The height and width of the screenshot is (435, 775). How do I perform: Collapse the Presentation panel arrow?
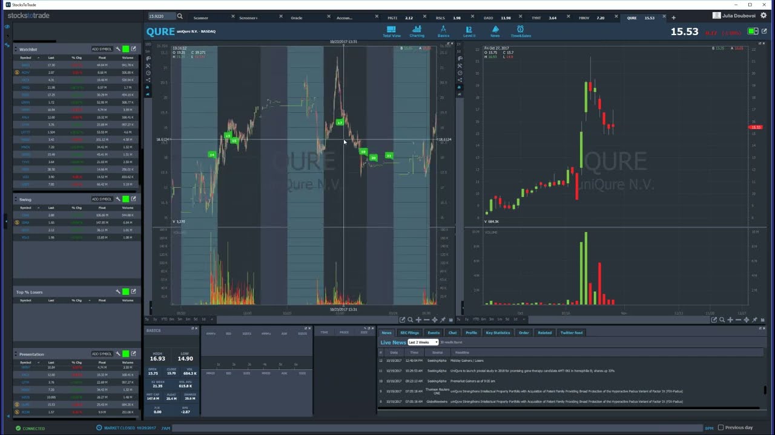[16, 354]
